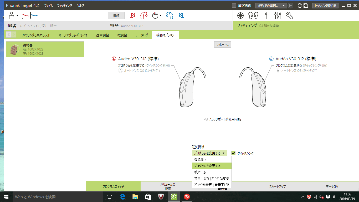Click the save (floppy disk) icon
Viewport: 359px width, 202px height.
[306, 6]
